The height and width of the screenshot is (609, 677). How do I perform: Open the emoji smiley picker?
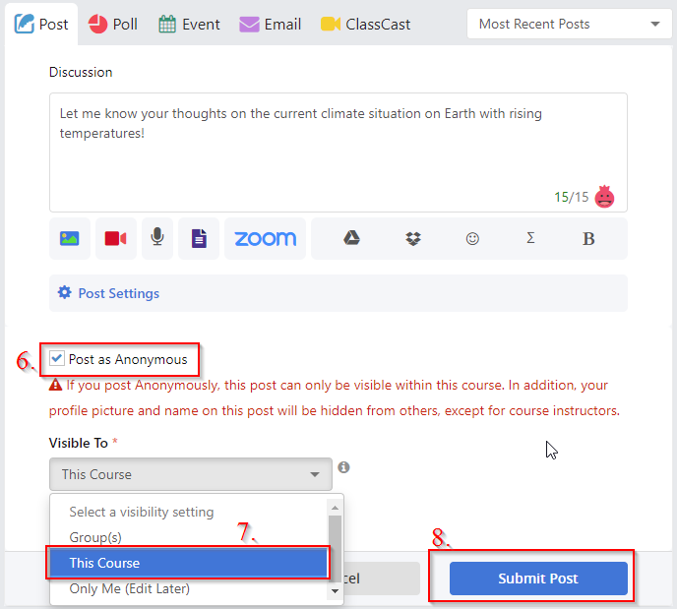click(x=472, y=239)
